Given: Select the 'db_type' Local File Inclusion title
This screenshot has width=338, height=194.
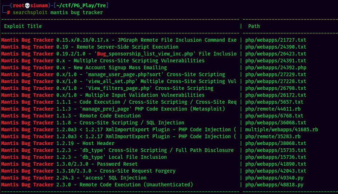Looking at the screenshot, I should [x=84, y=157].
